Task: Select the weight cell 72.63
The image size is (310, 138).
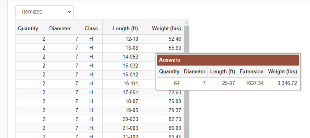Action: point(161,93)
